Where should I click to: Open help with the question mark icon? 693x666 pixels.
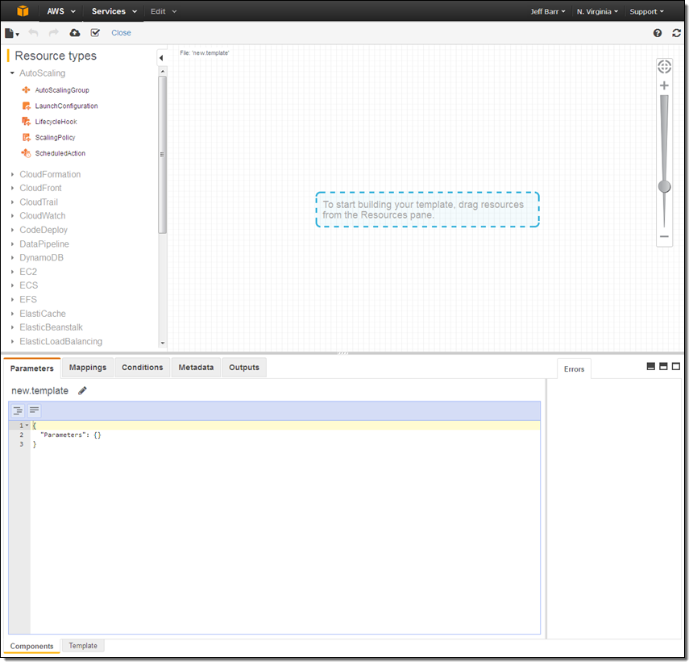coord(657,33)
